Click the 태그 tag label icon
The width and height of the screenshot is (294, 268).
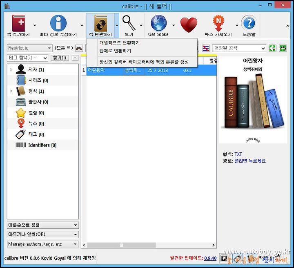(21, 134)
